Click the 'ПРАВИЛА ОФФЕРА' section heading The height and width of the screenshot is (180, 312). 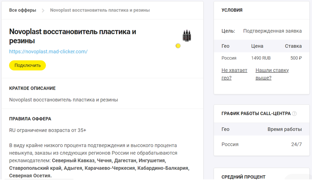pyautogui.click(x=30, y=119)
